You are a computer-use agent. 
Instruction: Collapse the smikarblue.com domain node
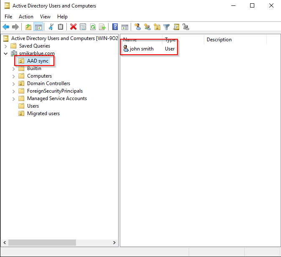click(5, 53)
